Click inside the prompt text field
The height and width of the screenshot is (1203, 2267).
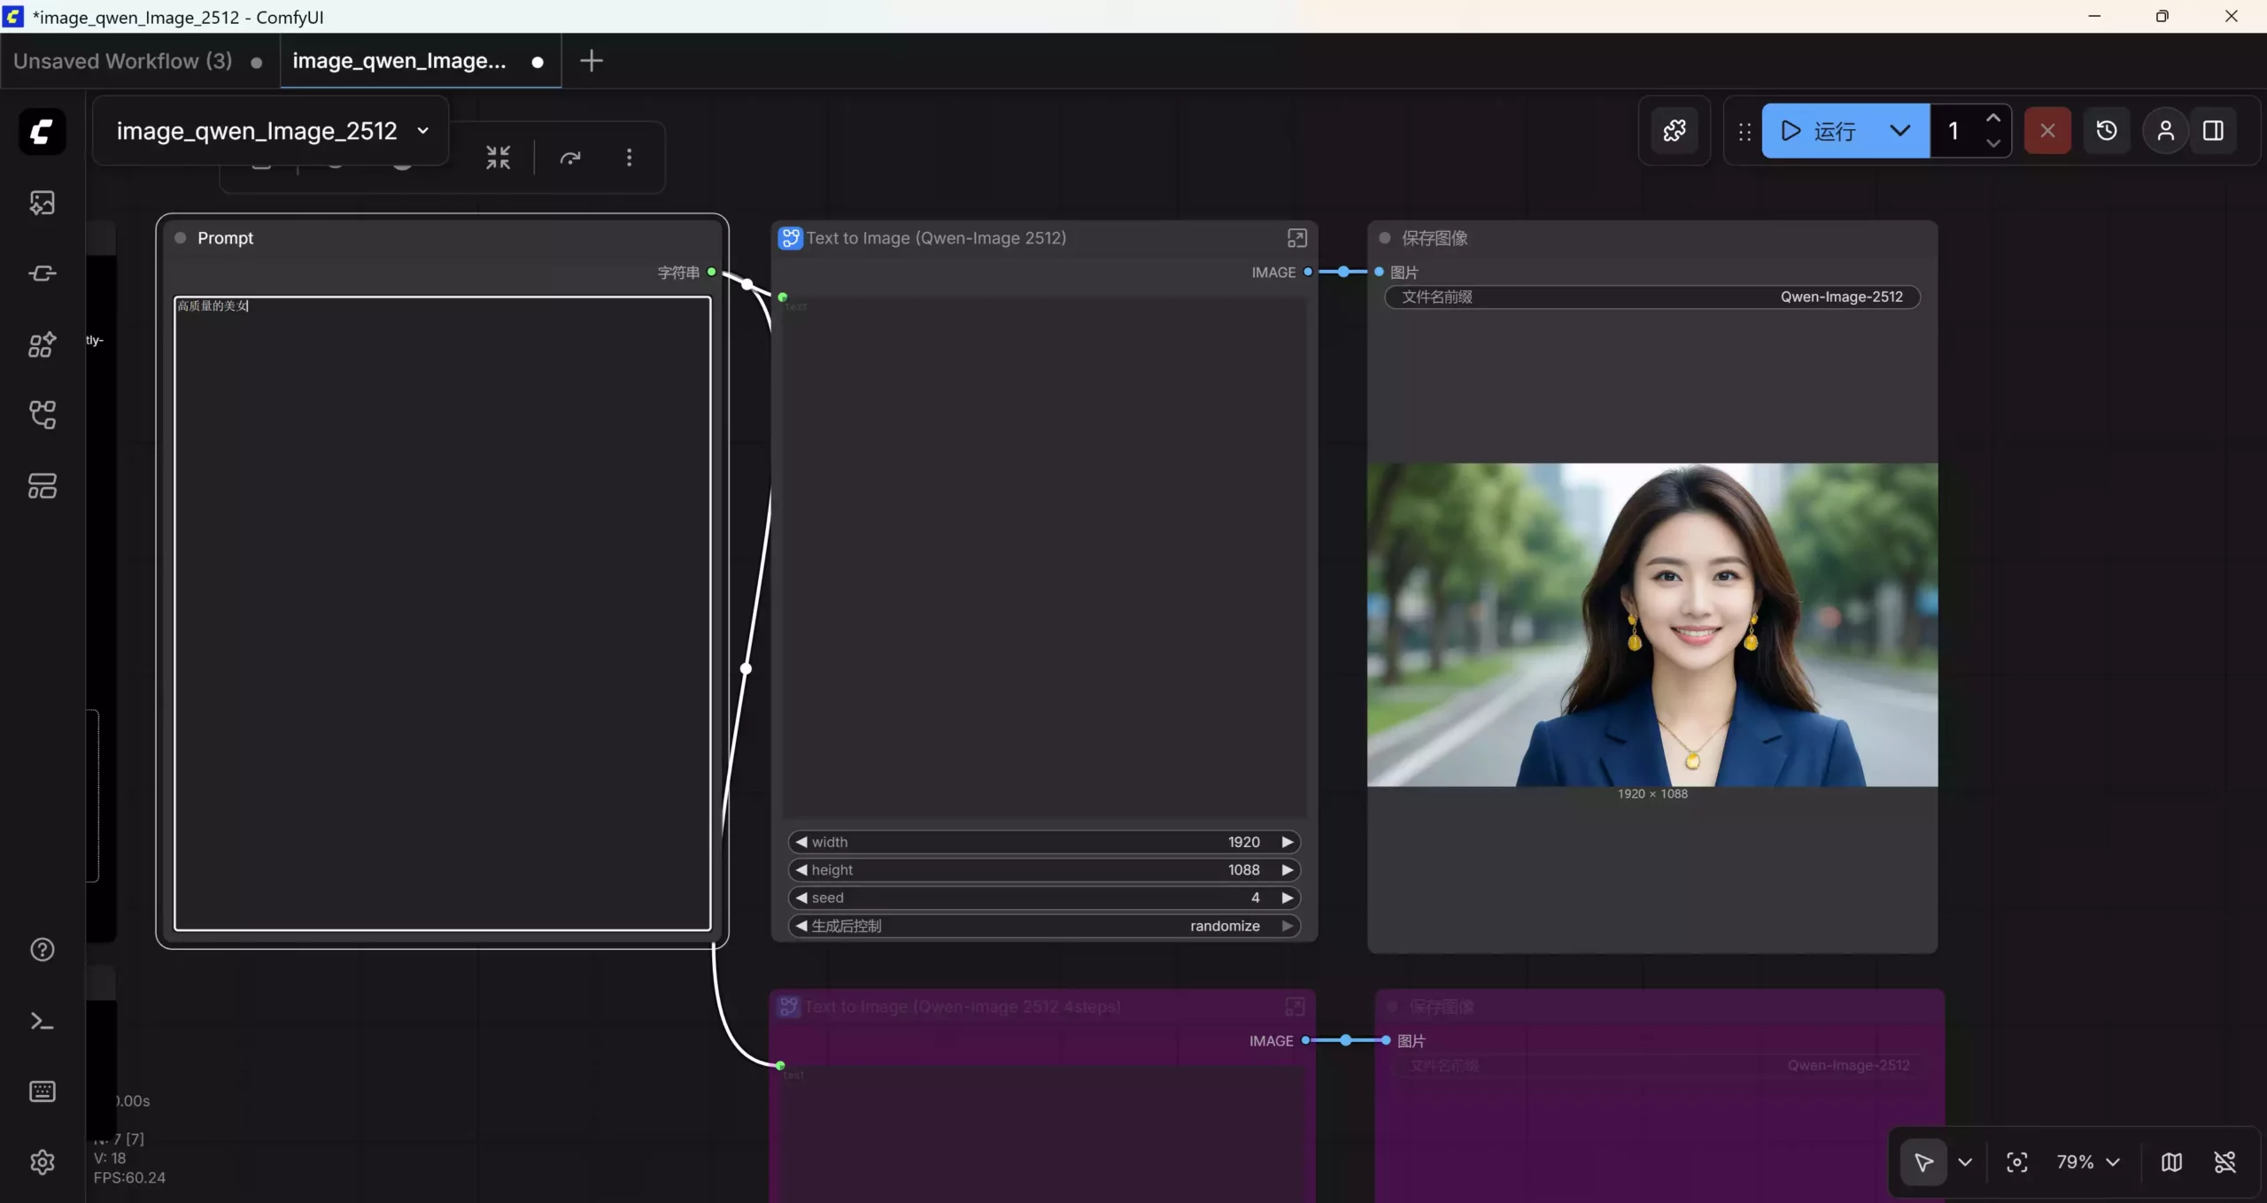442,611
